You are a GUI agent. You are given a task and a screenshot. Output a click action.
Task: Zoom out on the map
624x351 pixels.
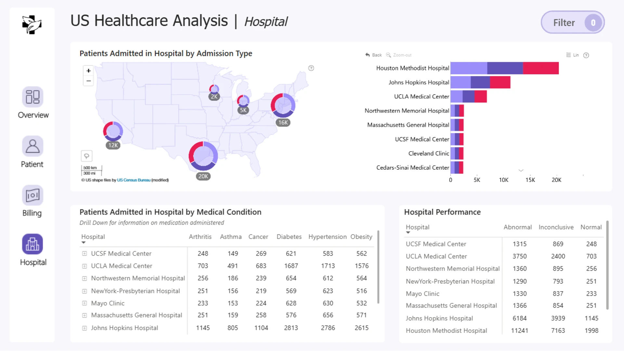[88, 81]
